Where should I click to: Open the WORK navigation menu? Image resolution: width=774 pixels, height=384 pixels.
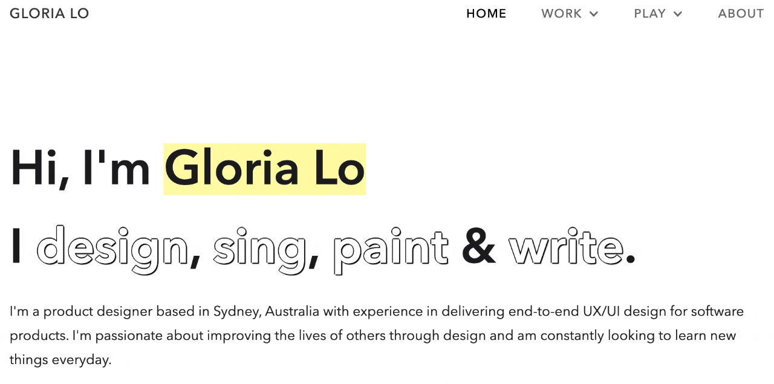pos(561,13)
